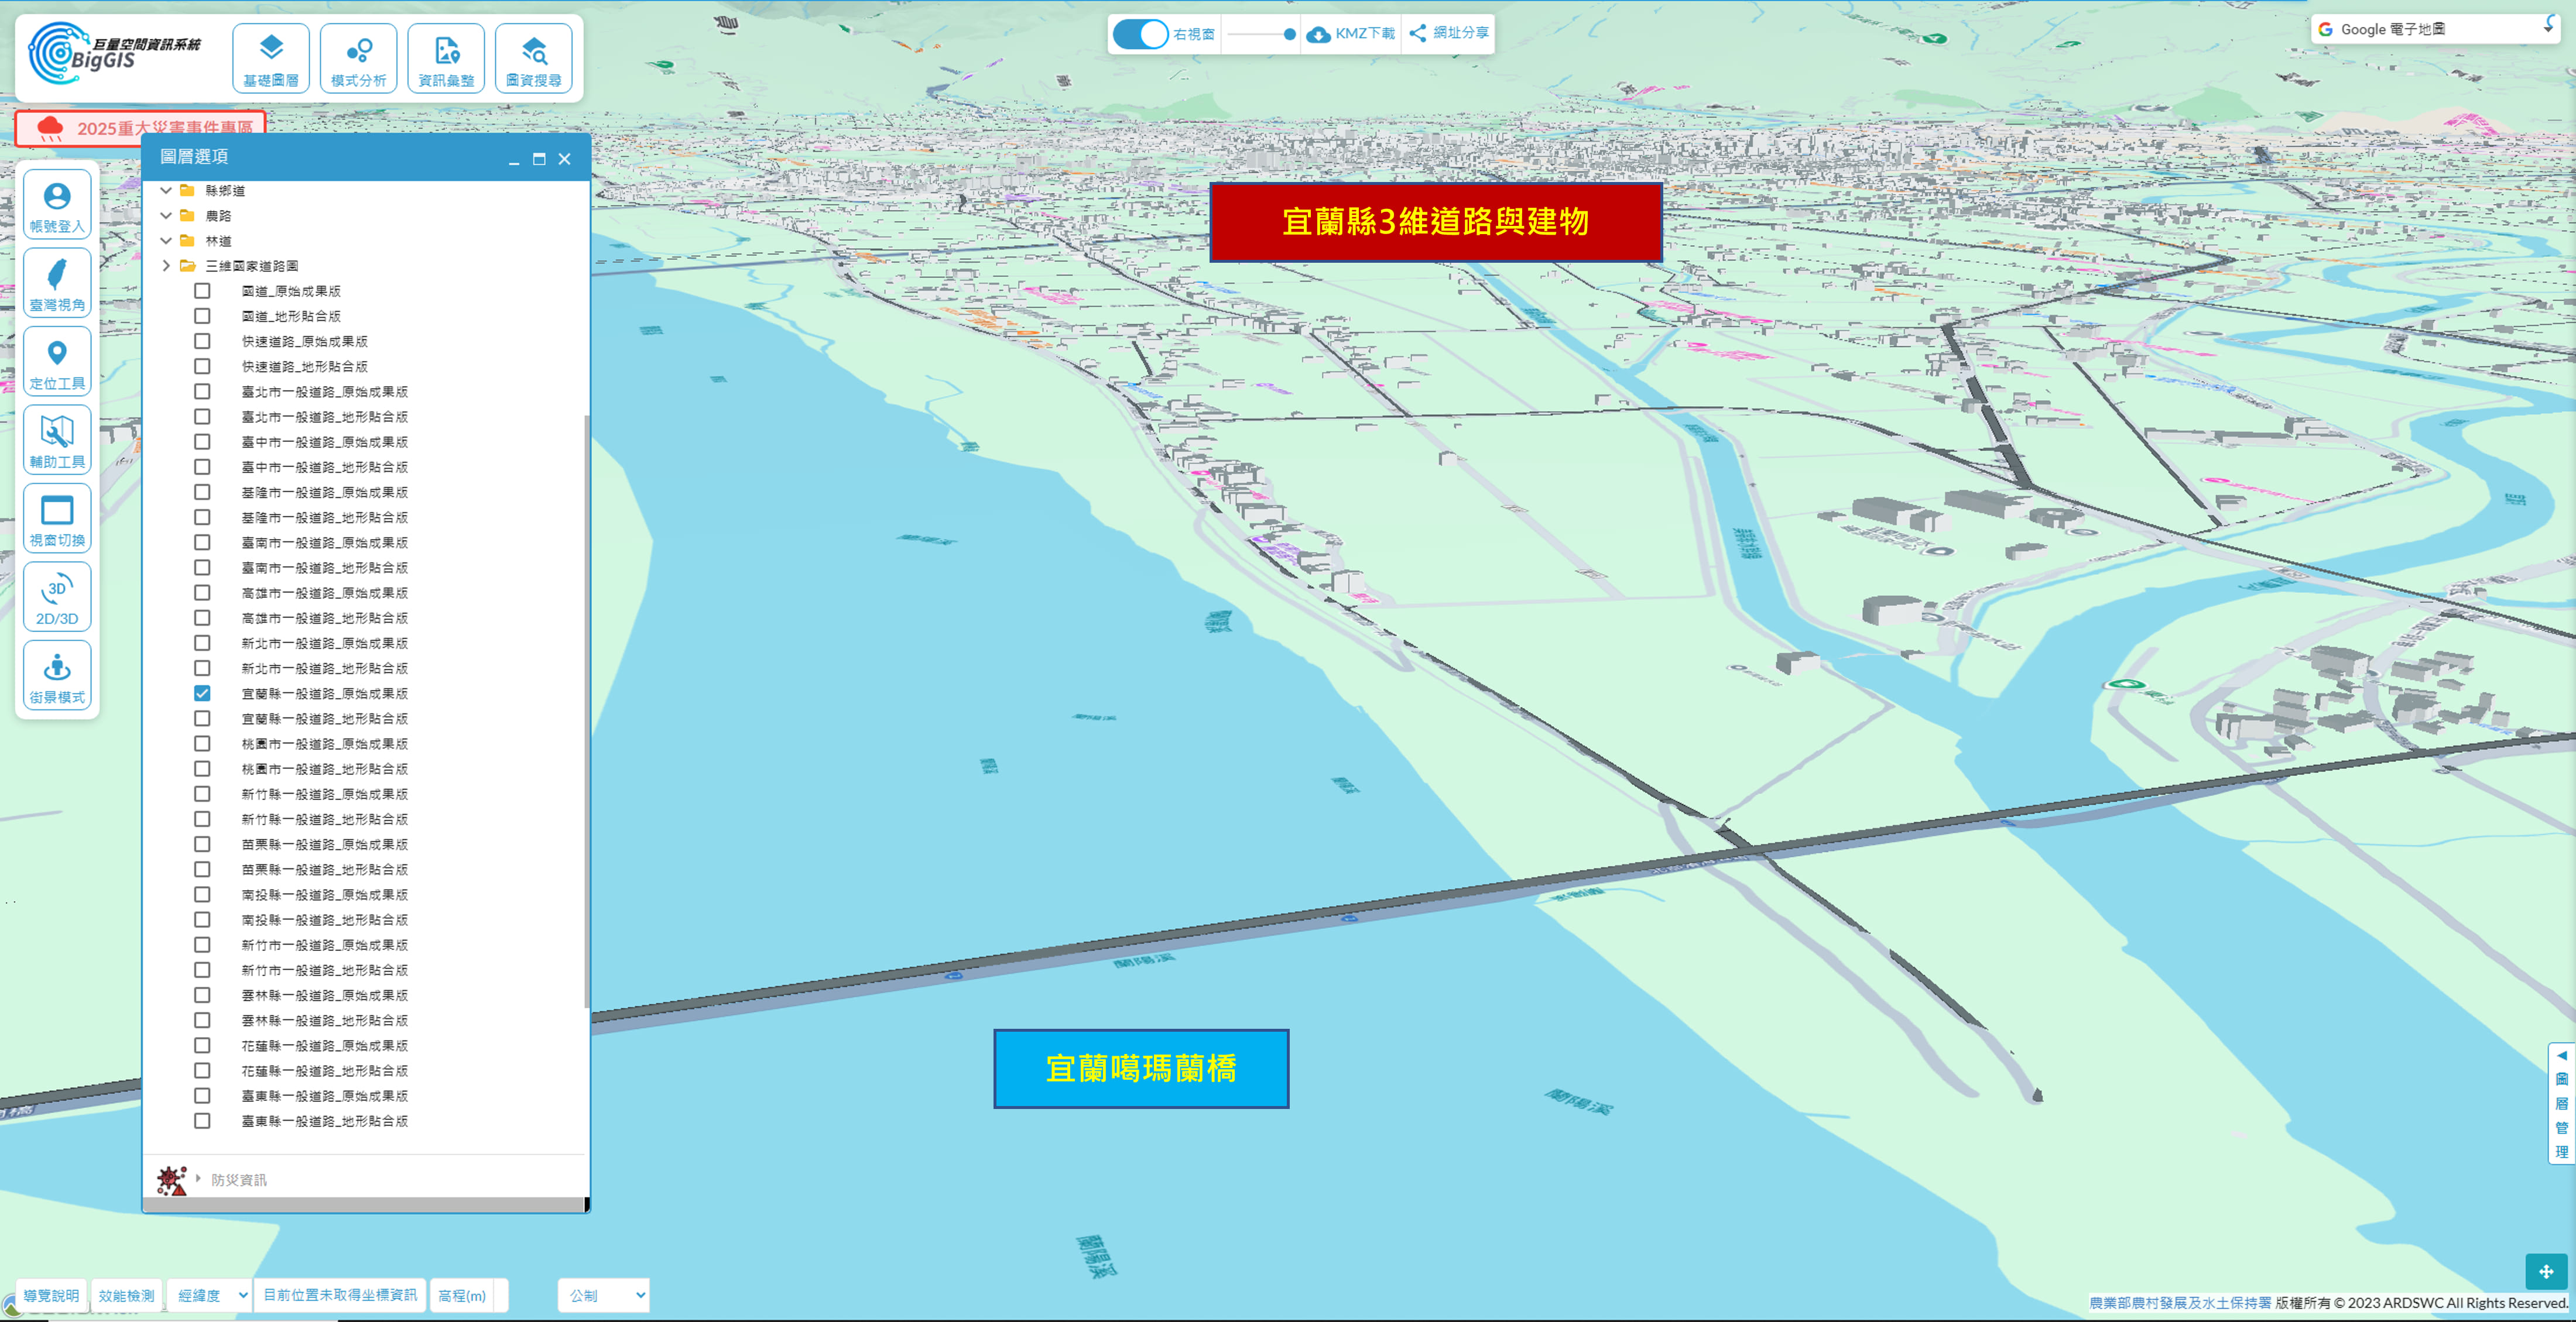The height and width of the screenshot is (1322, 2576).
Task: Open the 圖資搜尋 map search tool
Action: point(533,59)
